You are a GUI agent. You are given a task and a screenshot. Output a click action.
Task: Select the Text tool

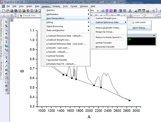[6, 58]
